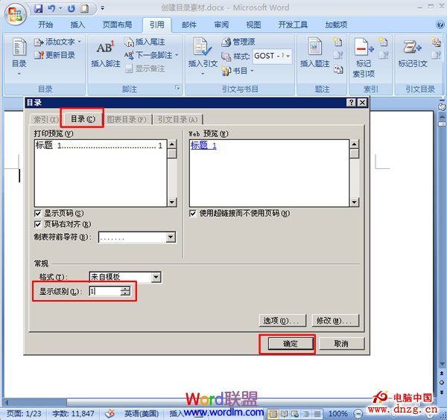Expand 添加文字 dropdown arrow
447x420 pixels.
click(x=79, y=42)
